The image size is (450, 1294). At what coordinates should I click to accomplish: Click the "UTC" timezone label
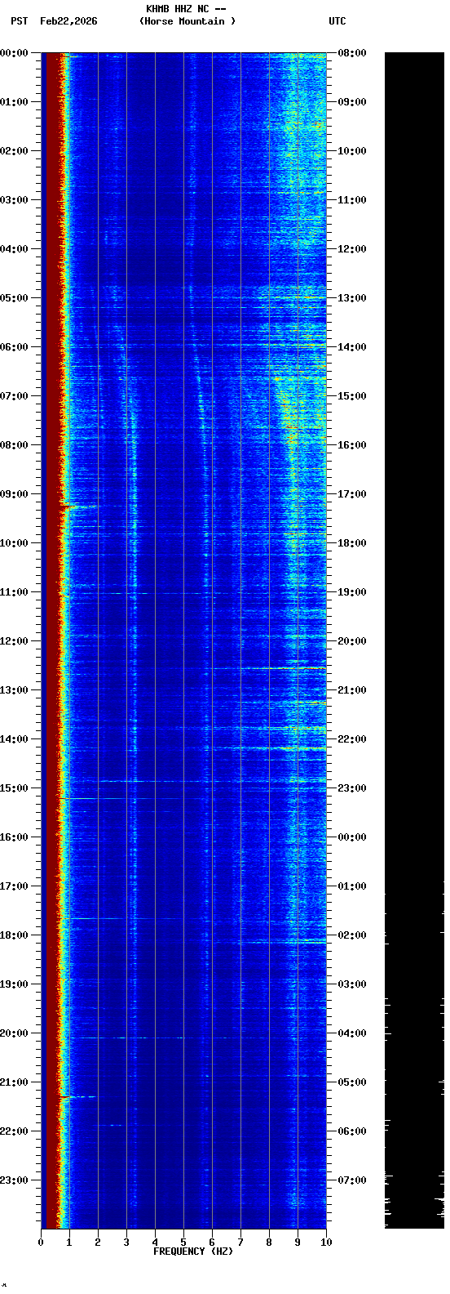pos(337,21)
